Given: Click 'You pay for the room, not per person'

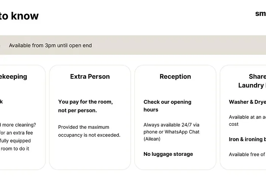Looking at the screenshot, I should (85, 106).
